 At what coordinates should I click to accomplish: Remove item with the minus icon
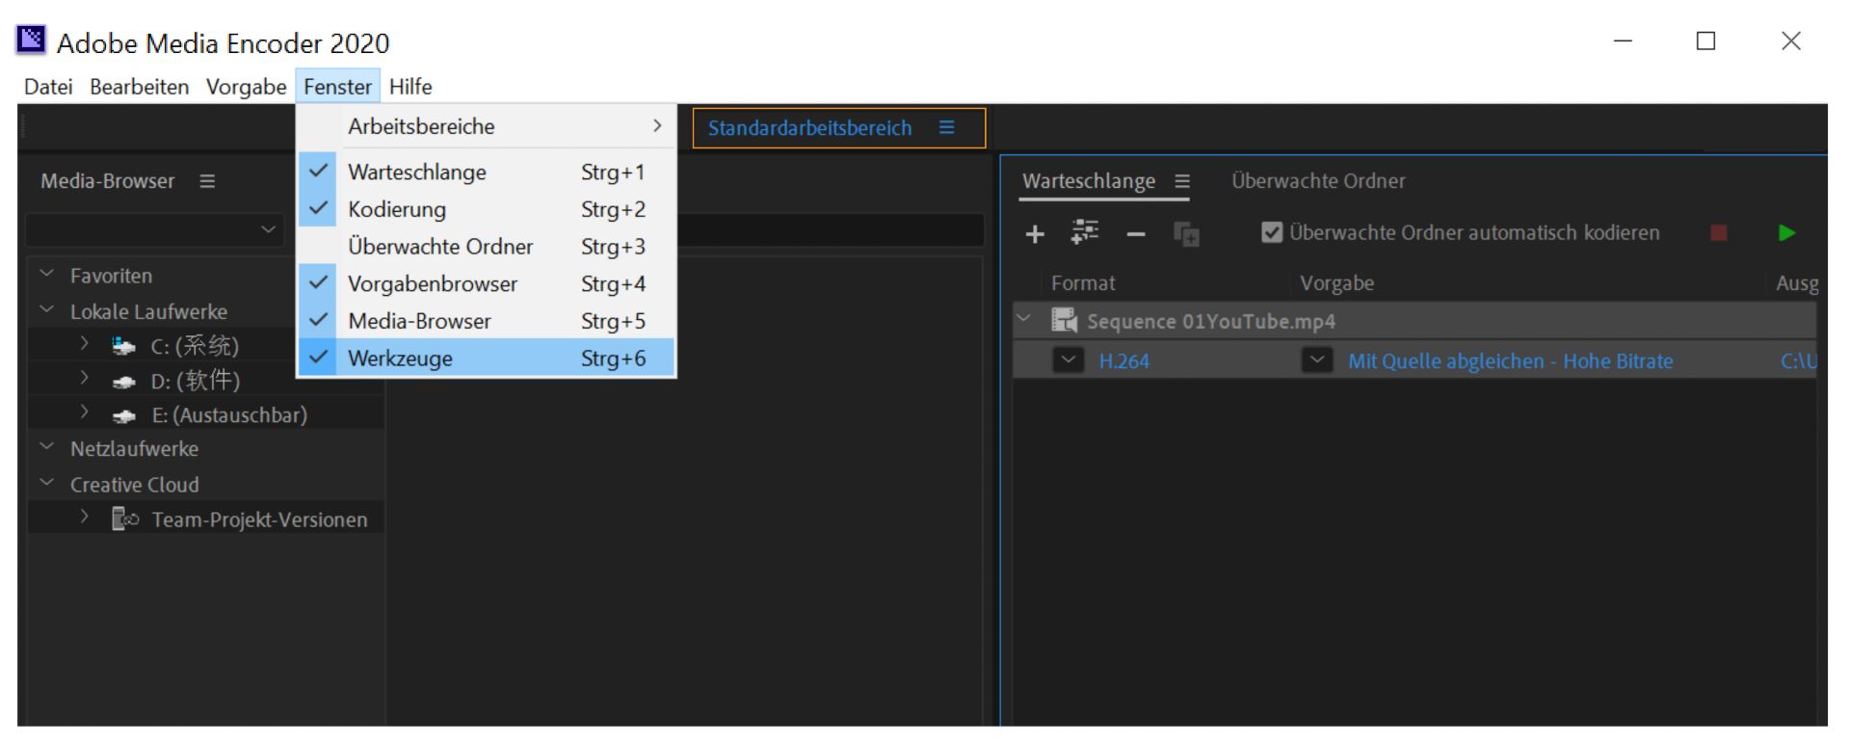click(1136, 234)
